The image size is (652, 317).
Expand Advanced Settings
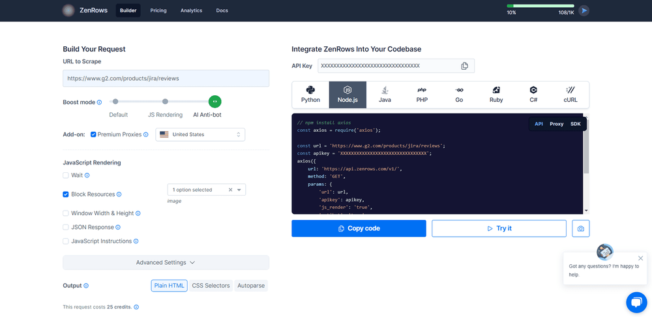pos(166,262)
